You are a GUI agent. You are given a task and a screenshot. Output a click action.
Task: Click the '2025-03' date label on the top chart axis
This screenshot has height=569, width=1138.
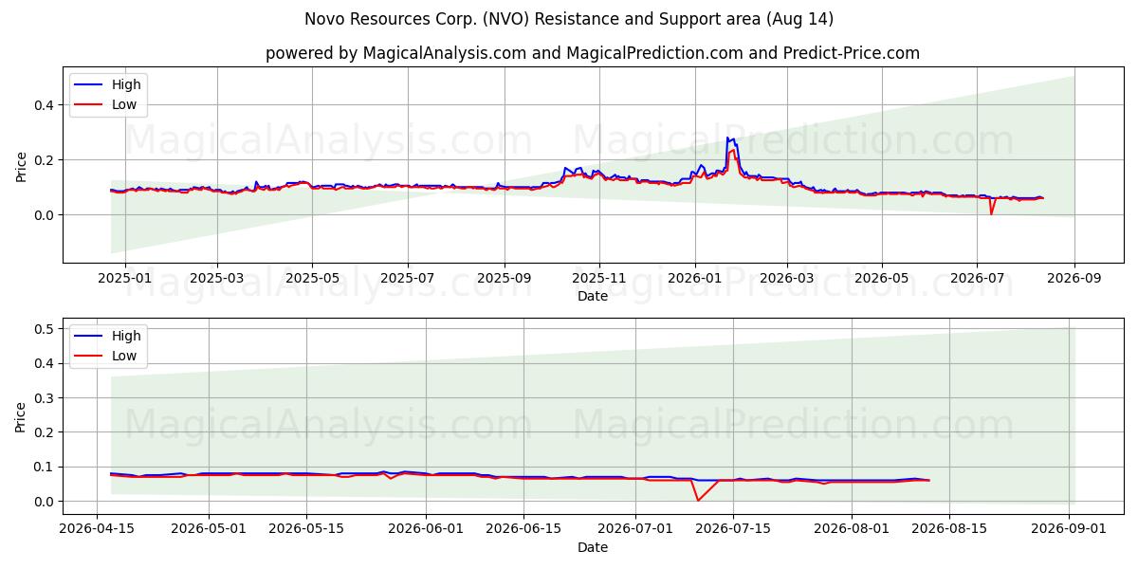coord(217,278)
